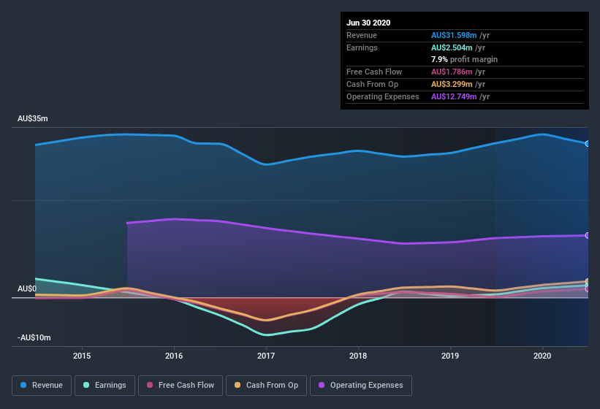This screenshot has height=409, width=600.
Task: Toggle the Revenue legend button
Action: pyautogui.click(x=42, y=386)
